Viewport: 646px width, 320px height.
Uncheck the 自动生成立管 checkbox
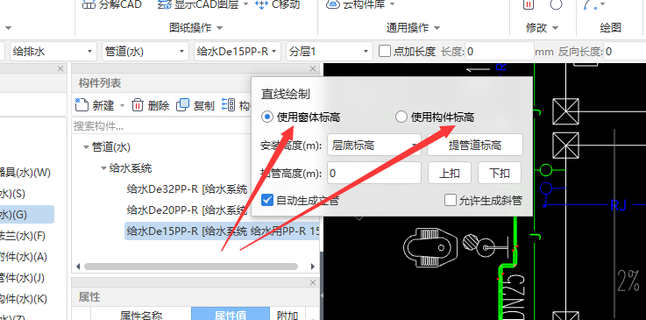[x=267, y=201]
